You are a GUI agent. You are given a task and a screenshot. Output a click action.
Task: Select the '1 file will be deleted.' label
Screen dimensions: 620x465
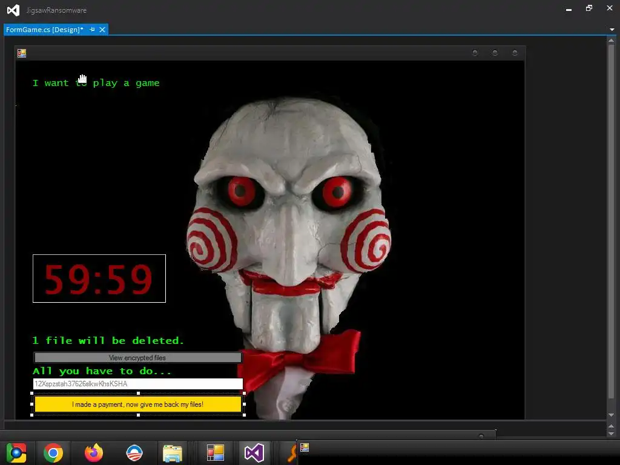(x=108, y=340)
